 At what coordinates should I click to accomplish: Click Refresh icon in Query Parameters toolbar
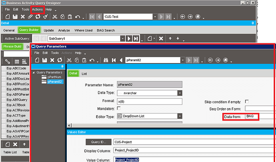tap(60, 60)
